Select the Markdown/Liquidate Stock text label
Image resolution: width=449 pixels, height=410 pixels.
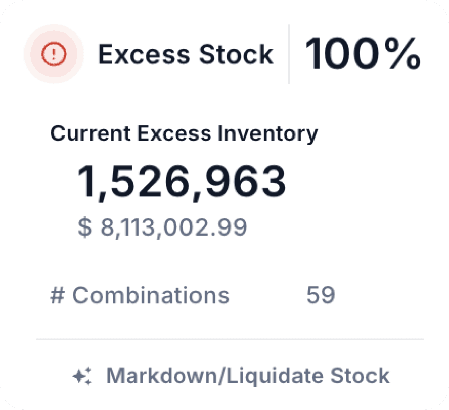tap(249, 375)
